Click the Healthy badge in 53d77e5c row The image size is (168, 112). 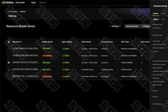[46, 69]
